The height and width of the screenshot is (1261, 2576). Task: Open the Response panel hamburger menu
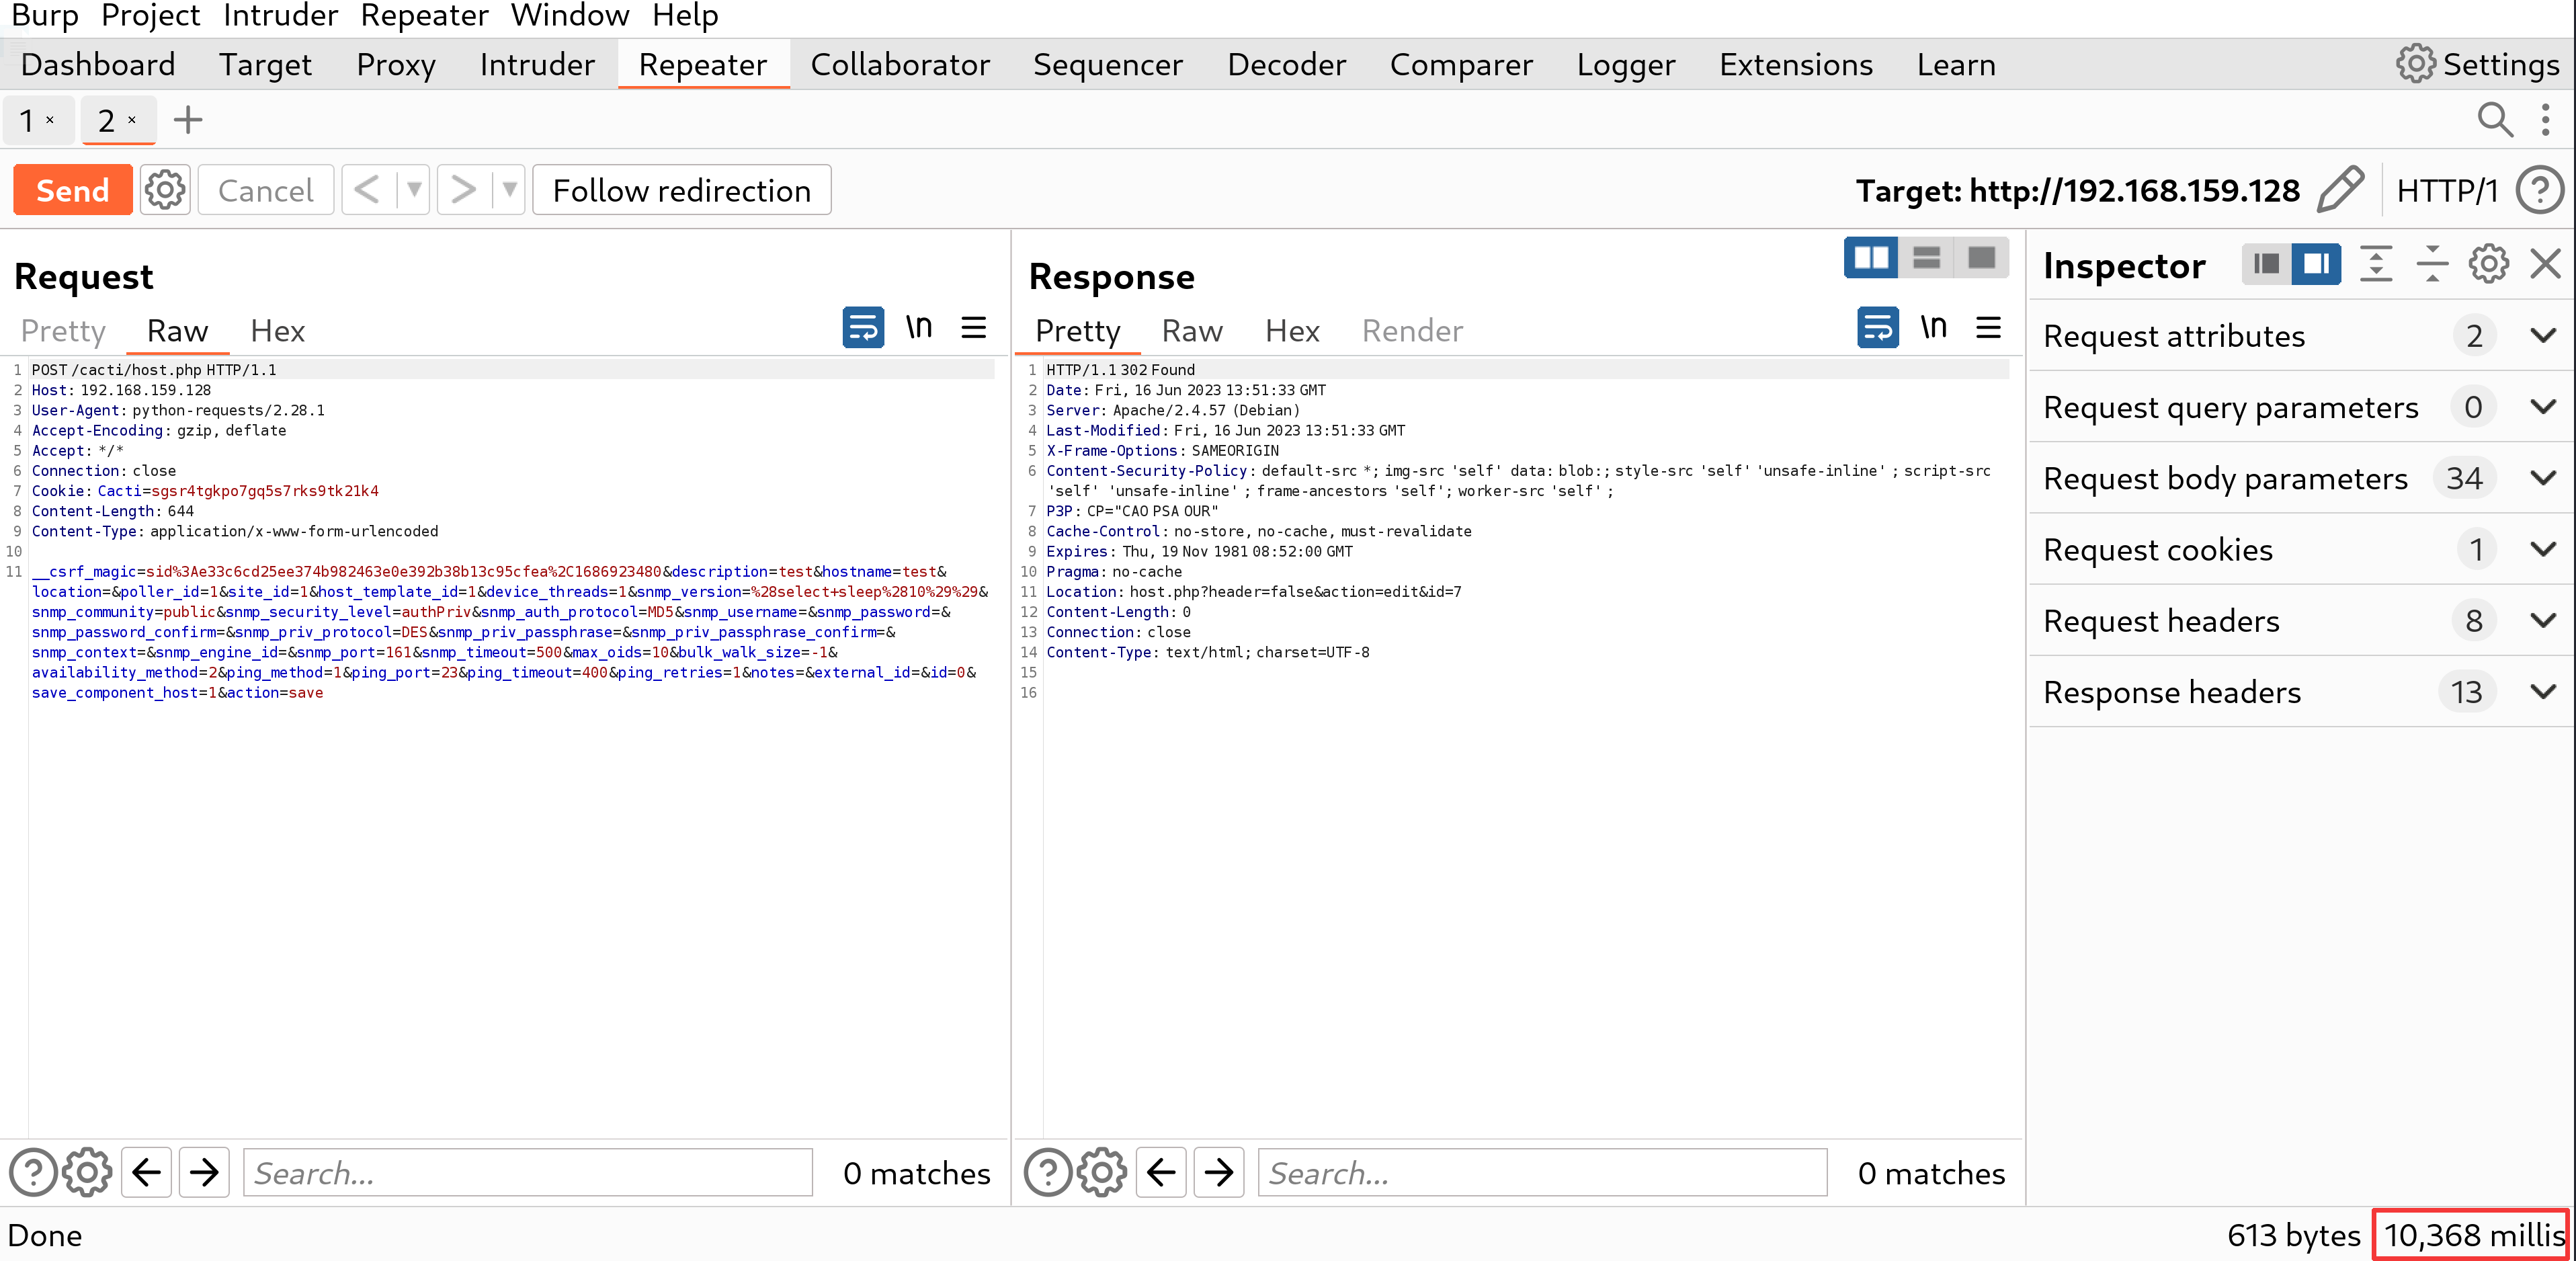pyautogui.click(x=1988, y=328)
